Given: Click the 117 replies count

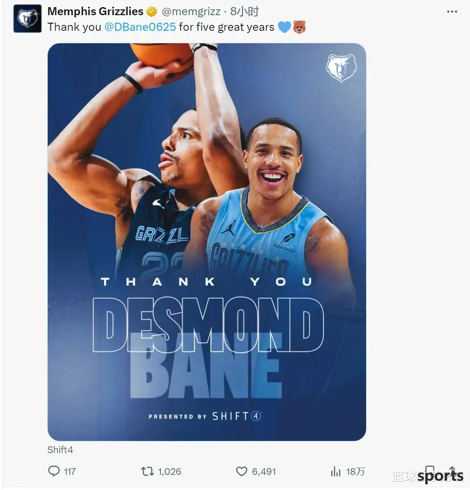Looking at the screenshot, I should coord(70,472).
